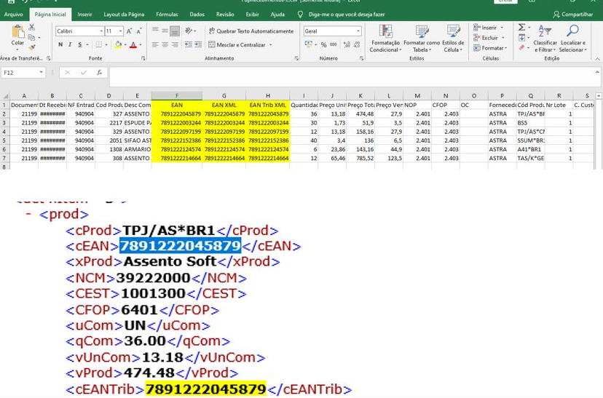Toggle bottom vertical alignment
Viewport: 603px width, 398px height.
(x=175, y=31)
